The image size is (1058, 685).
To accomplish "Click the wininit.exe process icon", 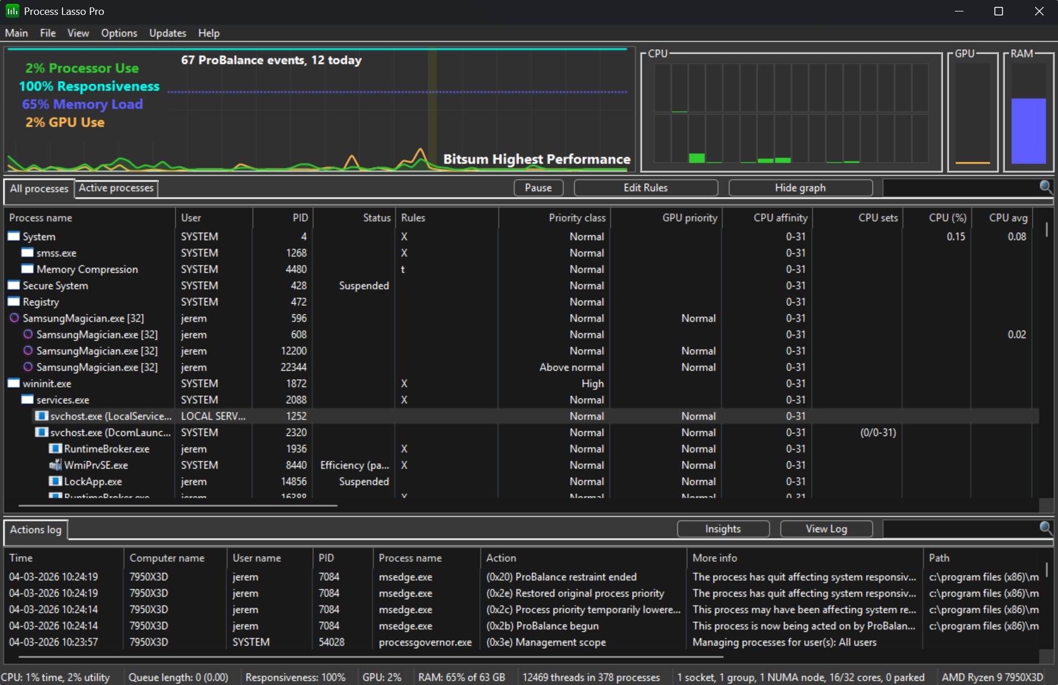I will tap(13, 383).
